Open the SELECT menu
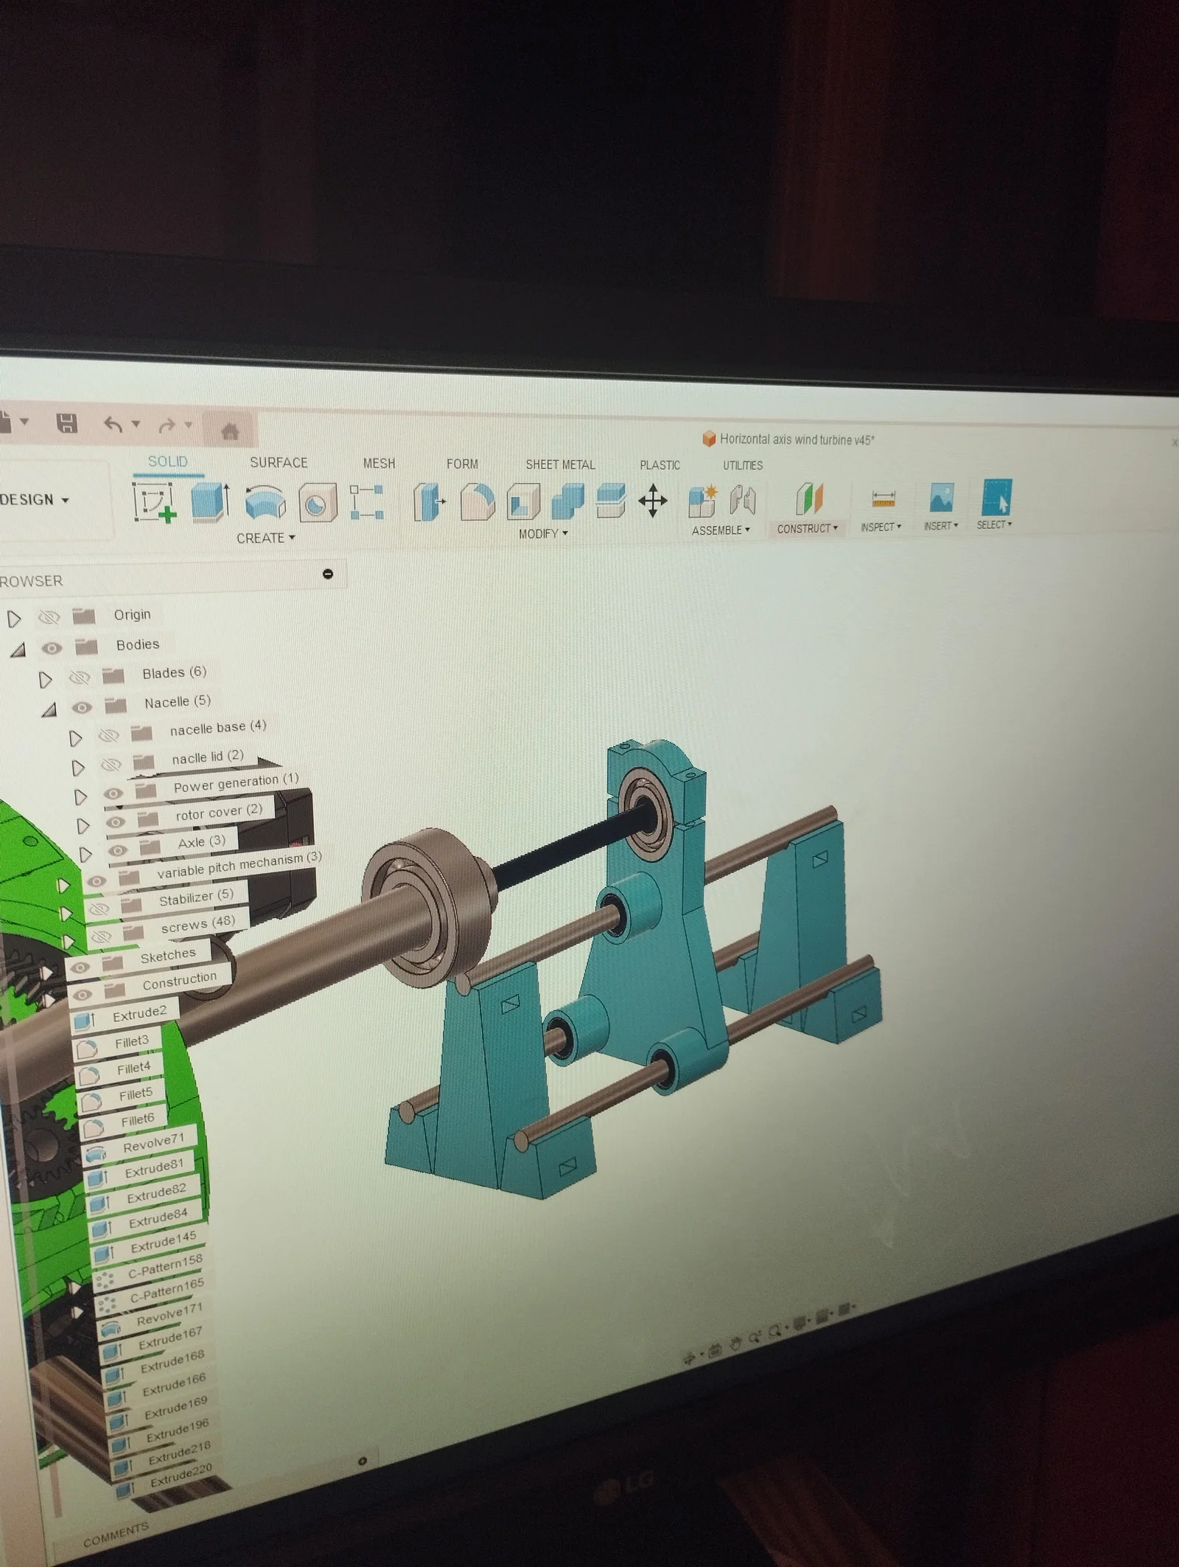This screenshot has height=1567, width=1179. tap(994, 524)
